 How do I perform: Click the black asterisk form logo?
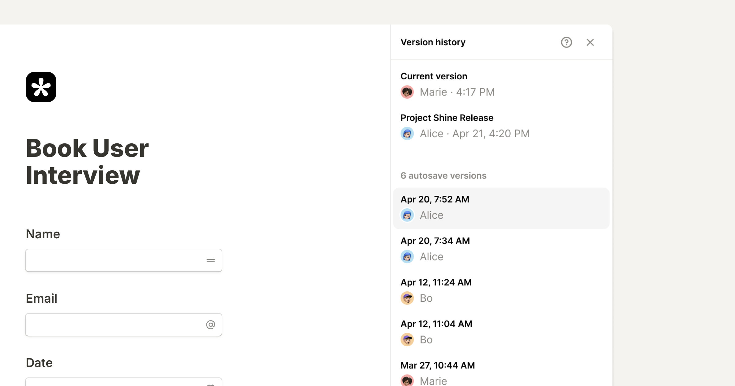pos(41,87)
